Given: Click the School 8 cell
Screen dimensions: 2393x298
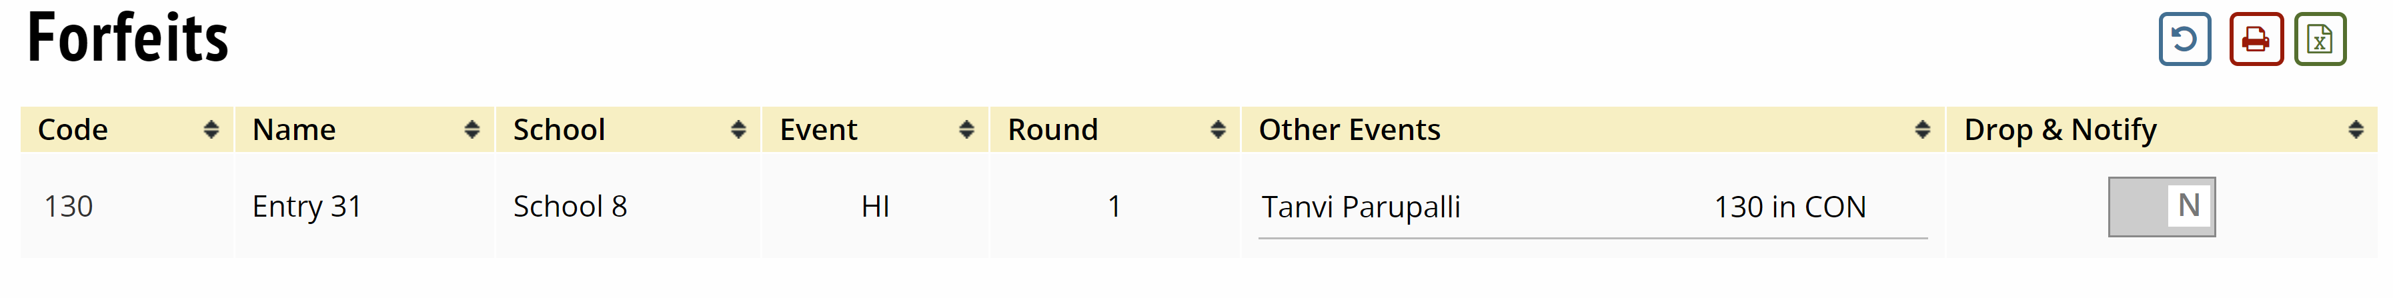Looking at the screenshot, I should coord(570,206).
